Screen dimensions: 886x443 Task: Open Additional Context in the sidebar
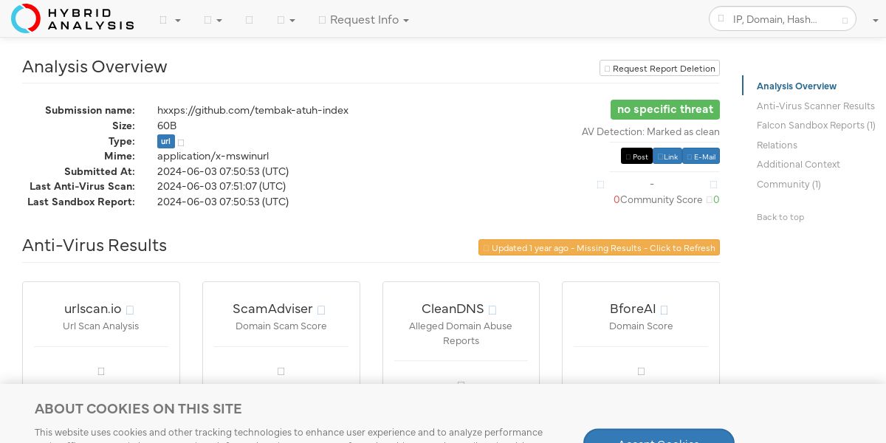pos(798,165)
